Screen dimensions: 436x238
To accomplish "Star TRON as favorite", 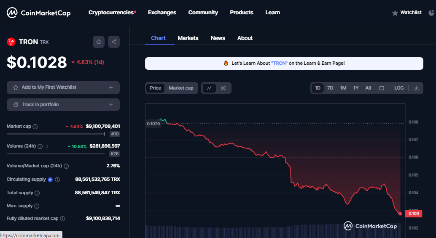I will click(x=99, y=42).
